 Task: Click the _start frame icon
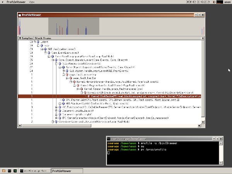[x=38, y=42]
